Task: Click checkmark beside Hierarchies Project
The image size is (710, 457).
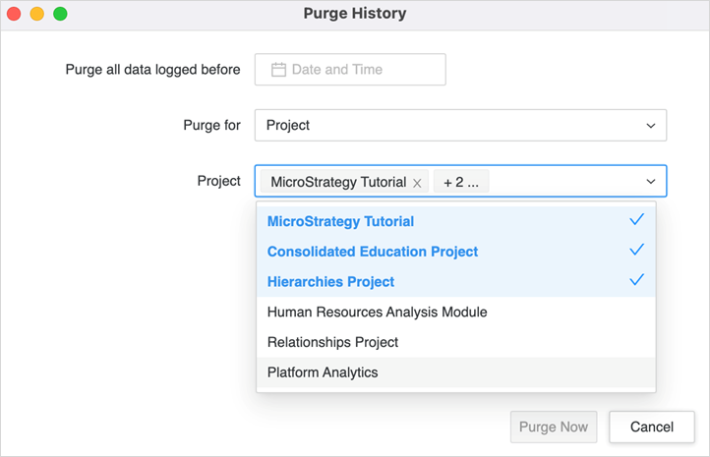Action: (x=636, y=280)
